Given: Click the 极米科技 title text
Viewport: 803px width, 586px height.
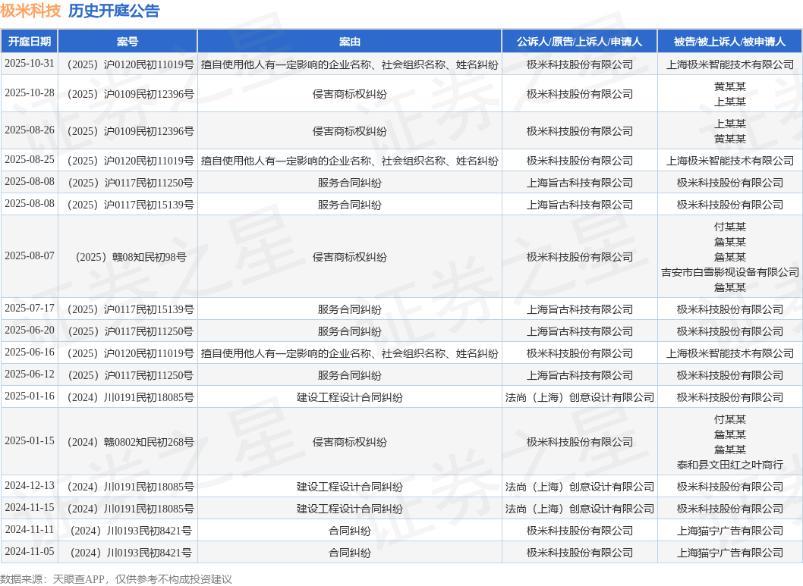Looking at the screenshot, I should coord(30,11).
